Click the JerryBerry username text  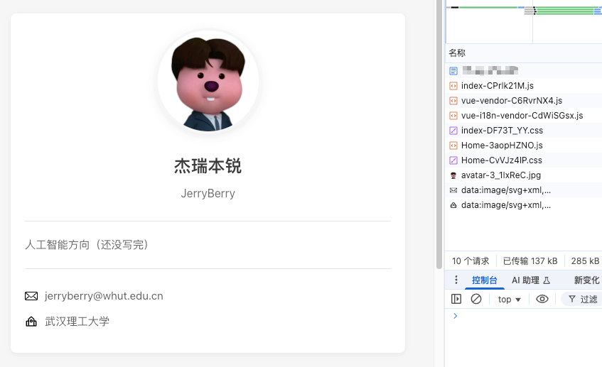[208, 193]
